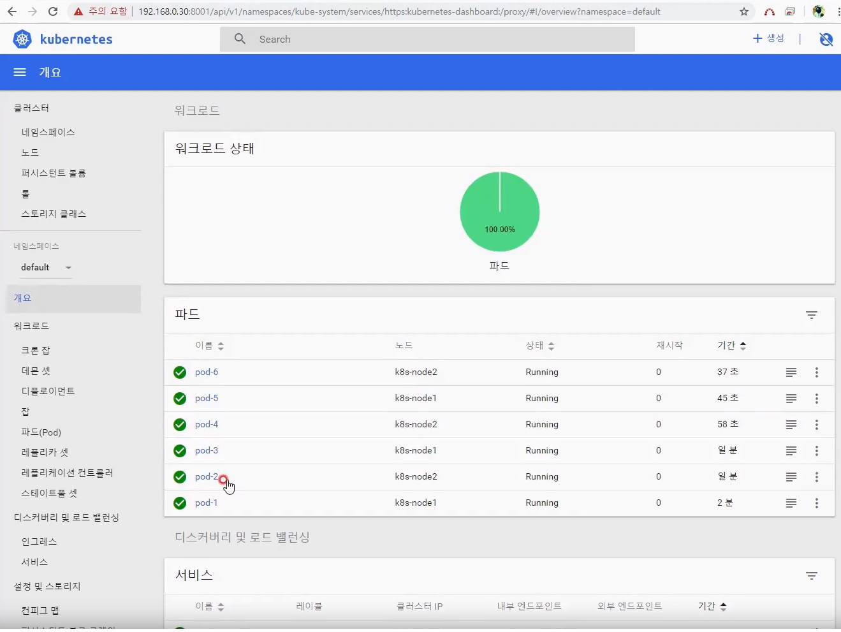
Task: Open 디스커버리 및 로드 밸런싱 in sidebar
Action: (66, 517)
